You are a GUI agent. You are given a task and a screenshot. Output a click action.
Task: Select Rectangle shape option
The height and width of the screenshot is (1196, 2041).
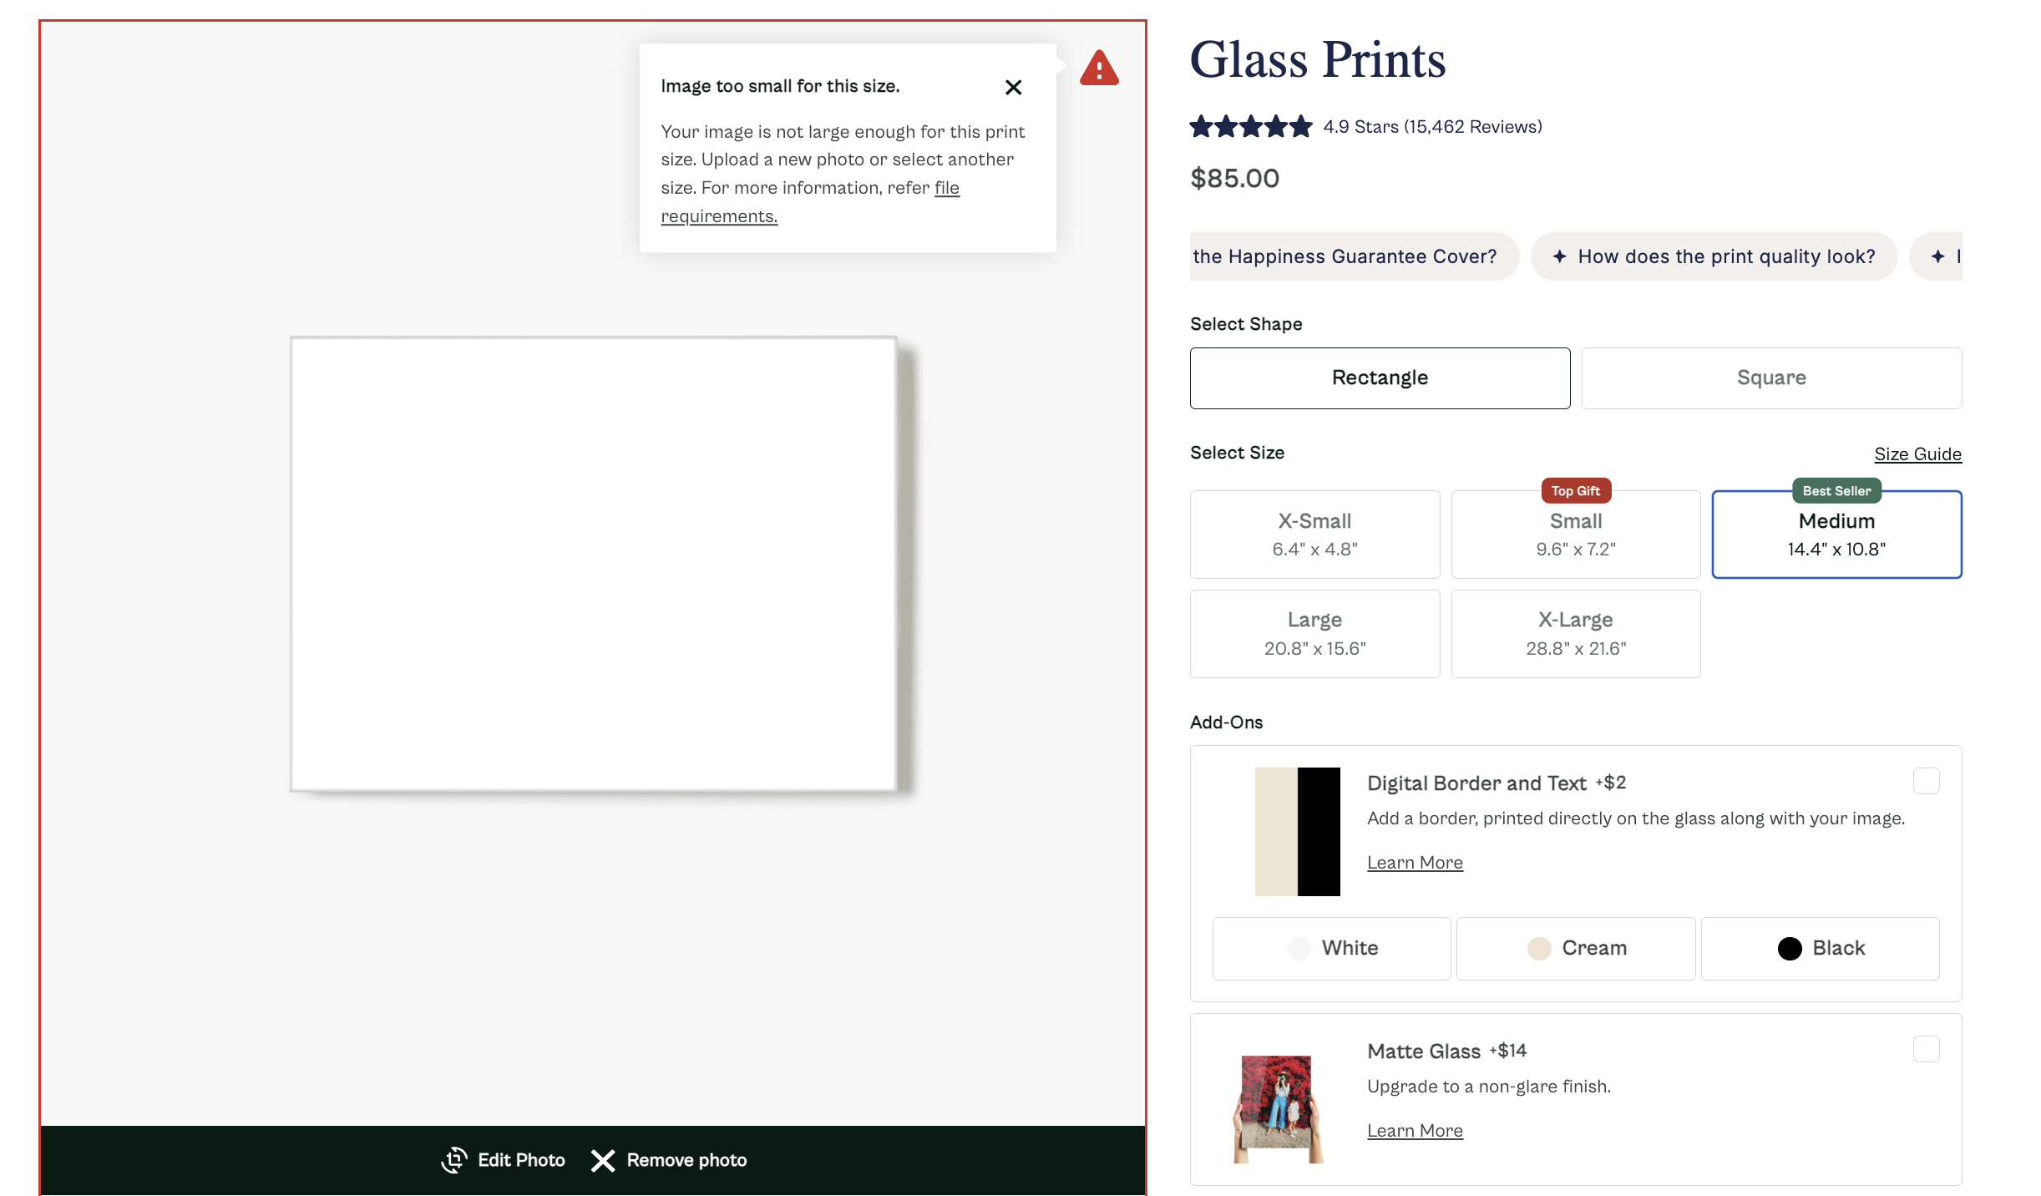[1380, 378]
